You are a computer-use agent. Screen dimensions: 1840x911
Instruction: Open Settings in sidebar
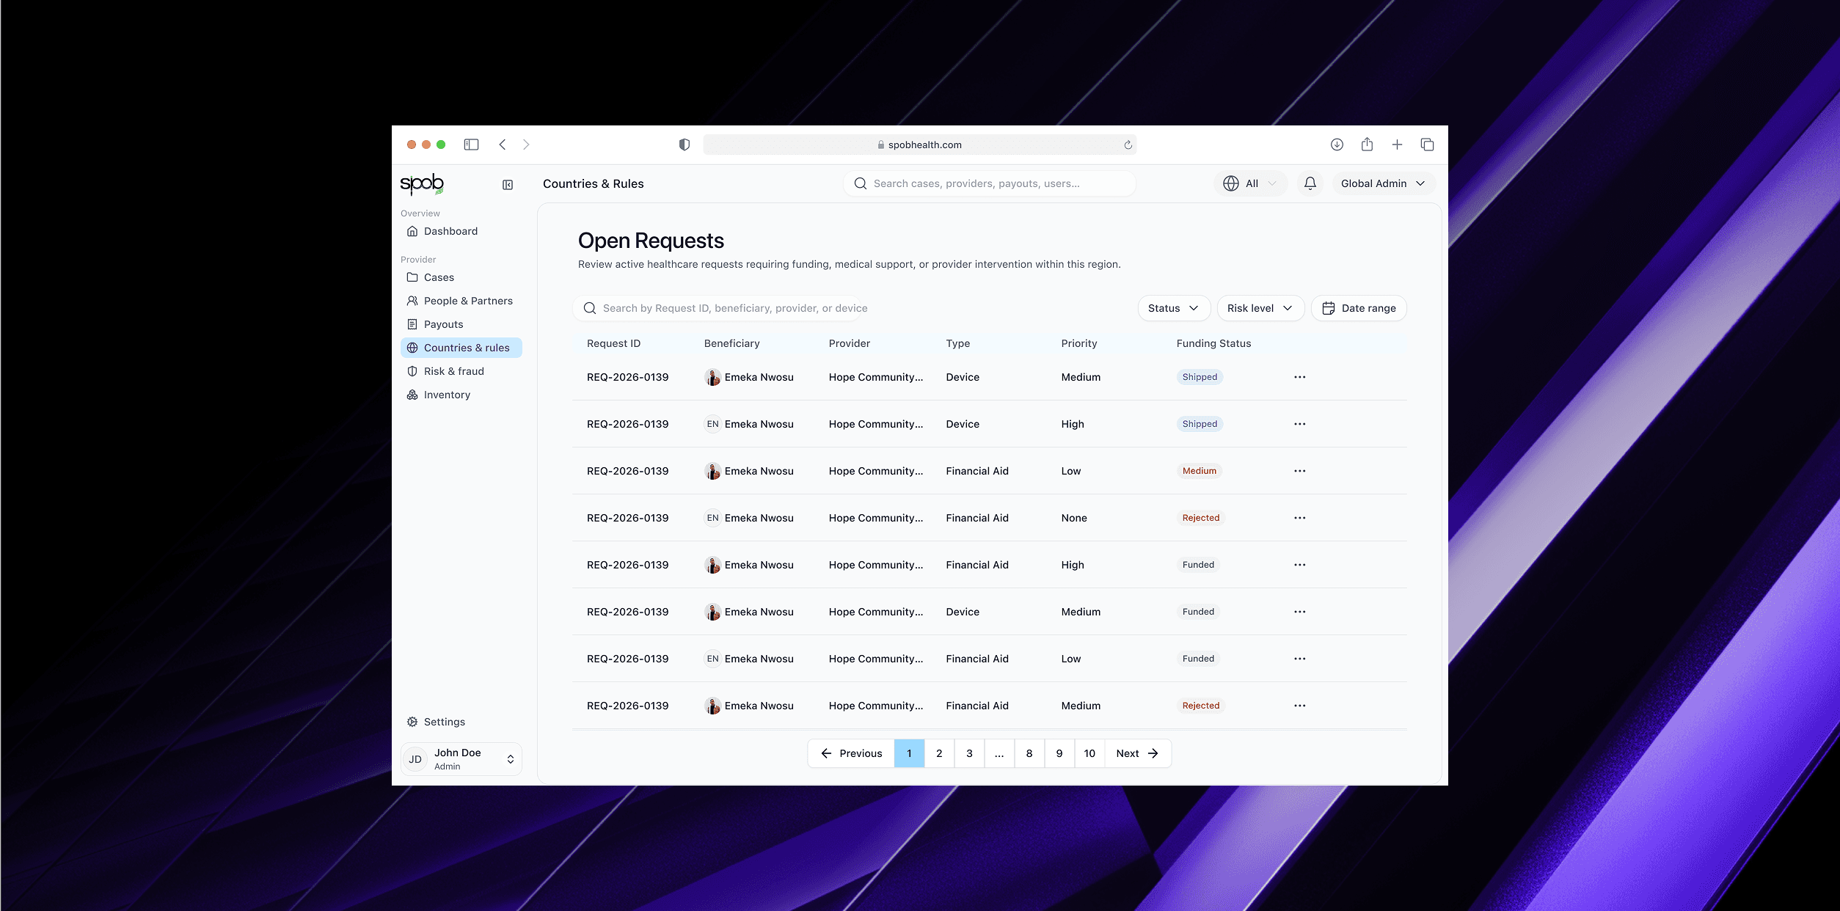[x=461, y=722]
